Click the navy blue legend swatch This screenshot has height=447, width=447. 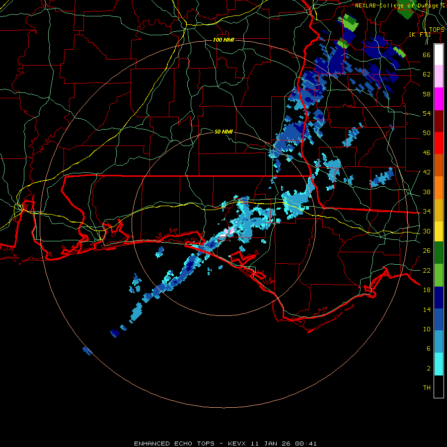tap(439, 298)
